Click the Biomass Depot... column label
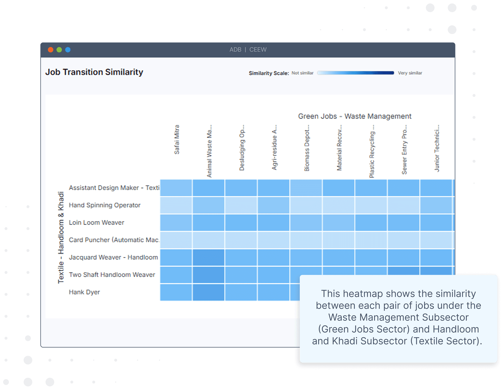Image resolution: width=502 pixels, height=390 pixels. (307, 148)
